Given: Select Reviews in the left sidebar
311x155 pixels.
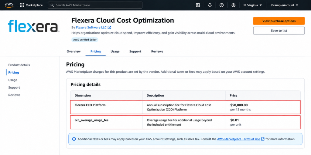Looking at the screenshot, I should 14,95.
